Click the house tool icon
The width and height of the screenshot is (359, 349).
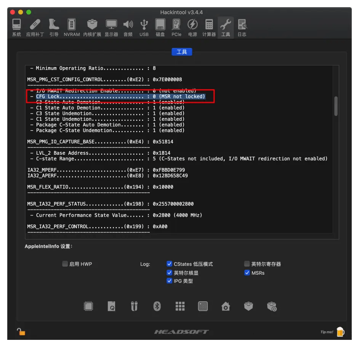click(x=226, y=306)
